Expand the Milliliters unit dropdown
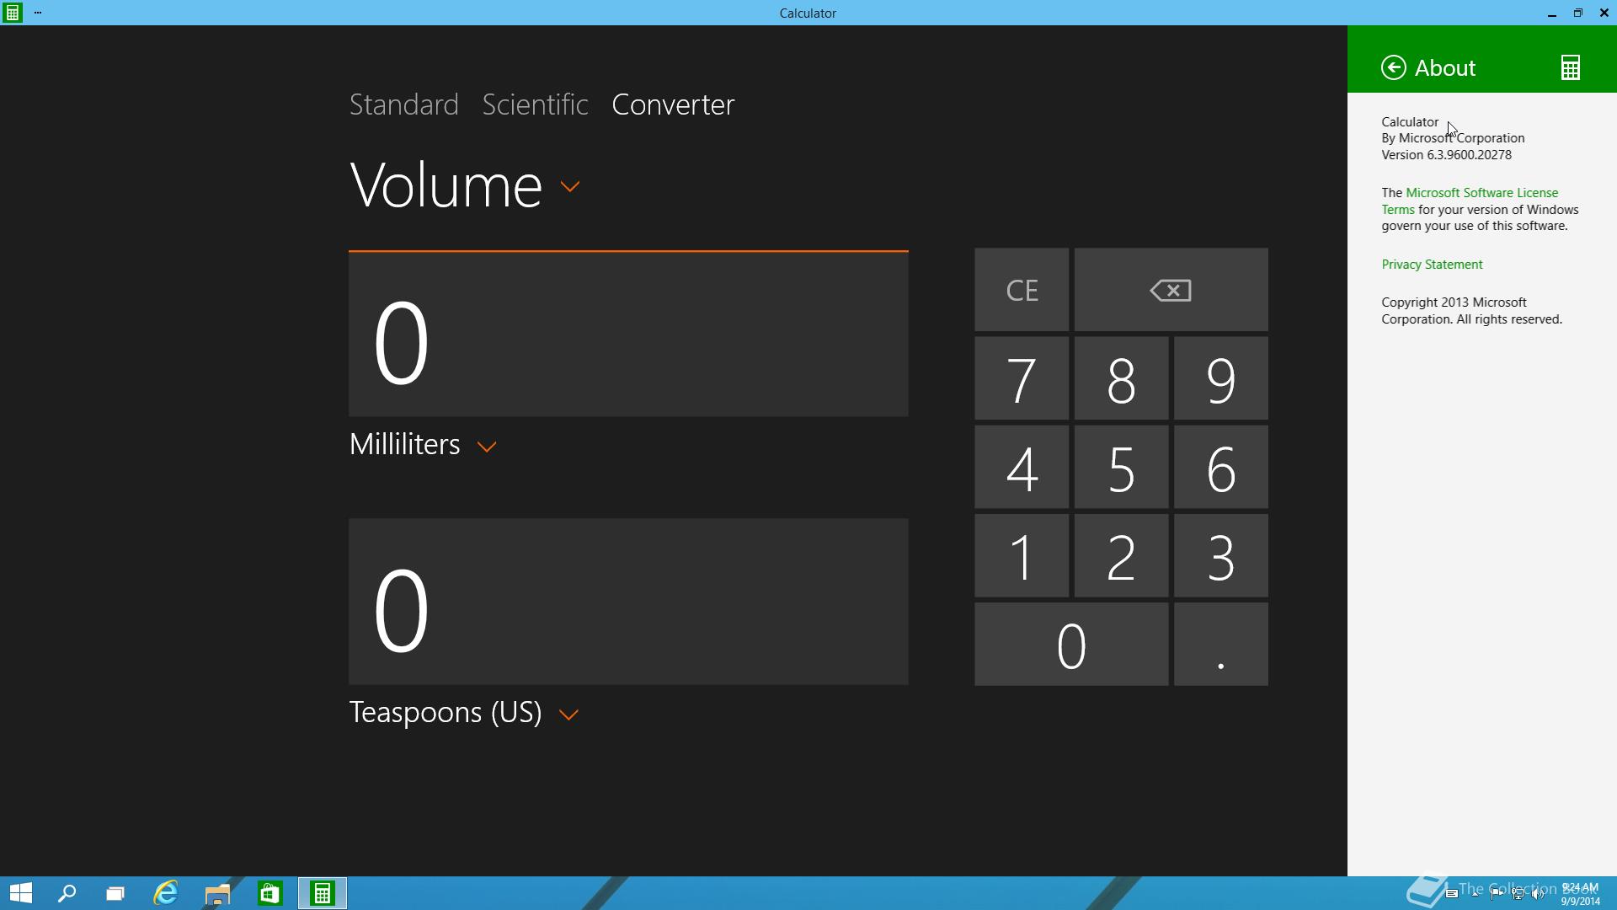Screen dimensions: 1617x910 [487, 447]
